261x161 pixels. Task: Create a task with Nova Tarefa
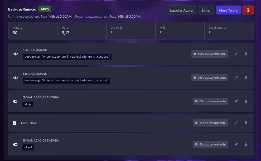click(228, 10)
